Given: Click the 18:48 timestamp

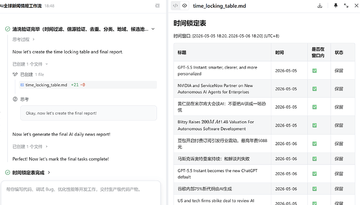Looking at the screenshot, I should (x=50, y=6).
